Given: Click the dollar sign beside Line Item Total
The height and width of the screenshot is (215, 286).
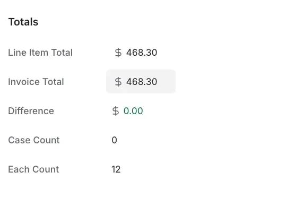Looking at the screenshot, I should 118,53.
